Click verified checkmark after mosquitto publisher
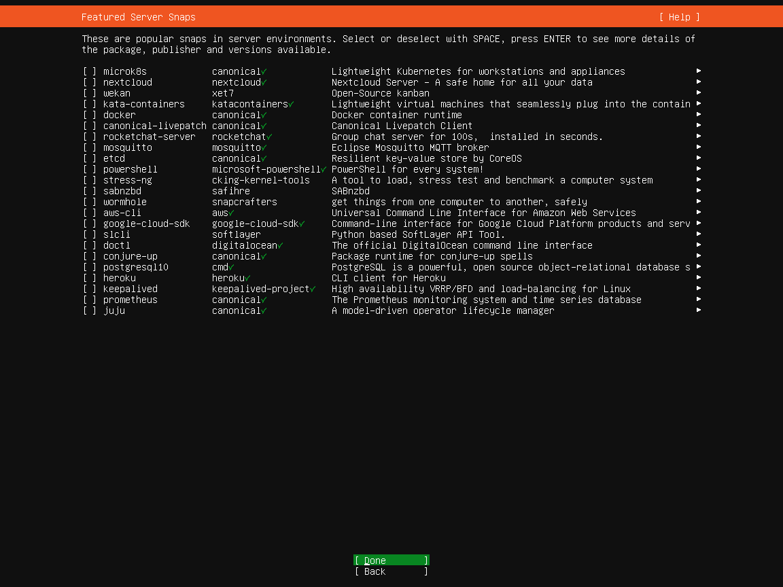Viewport: 783px width, 587px height. pos(264,147)
